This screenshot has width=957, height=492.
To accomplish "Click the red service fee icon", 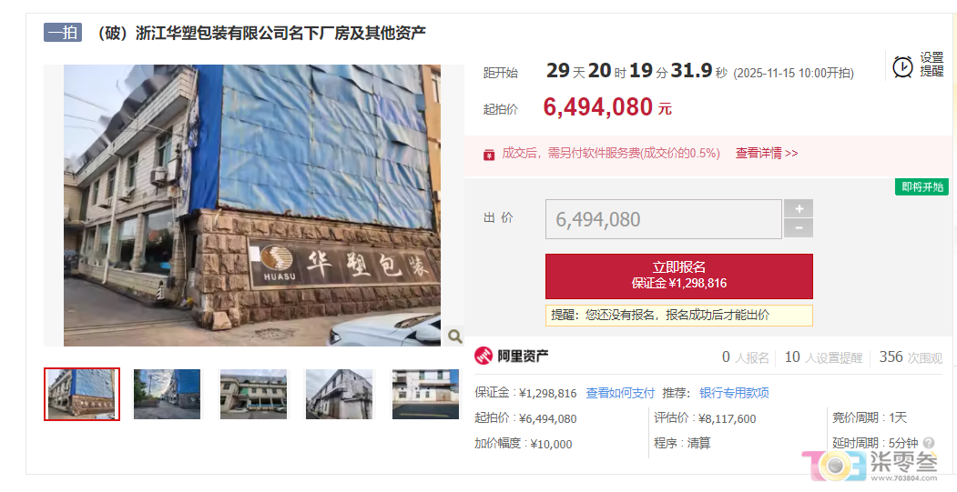I will (489, 155).
